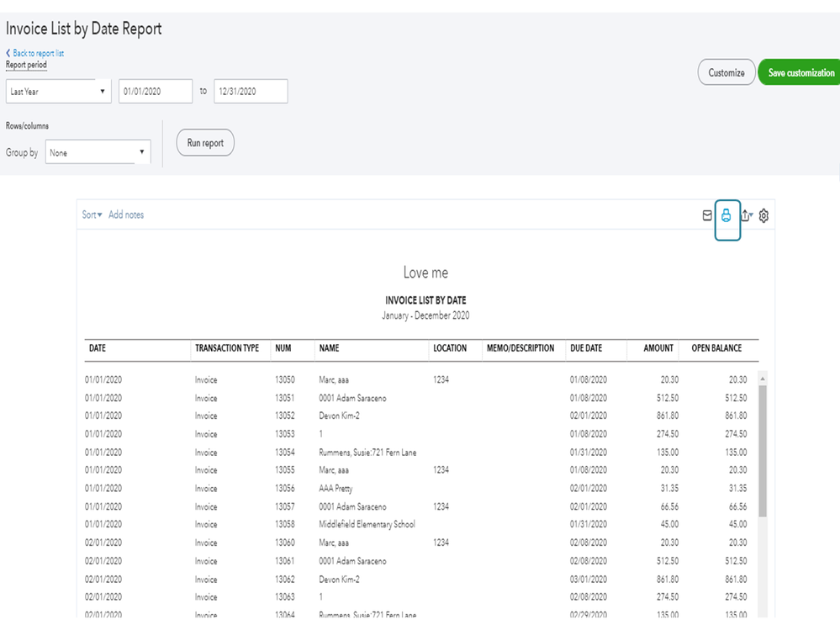
Task: Click the Customize button
Action: [x=726, y=72]
